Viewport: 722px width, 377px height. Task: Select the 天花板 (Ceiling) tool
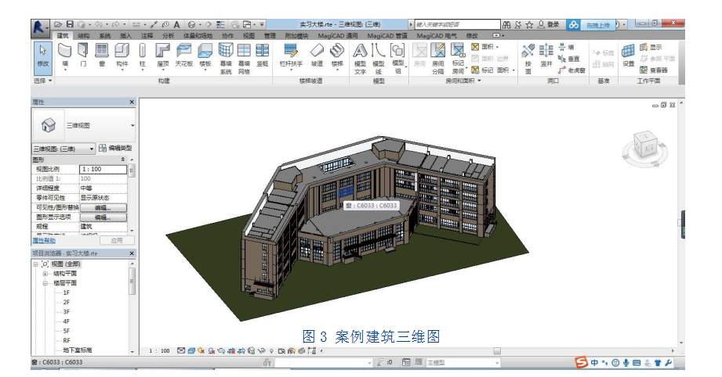(x=183, y=55)
